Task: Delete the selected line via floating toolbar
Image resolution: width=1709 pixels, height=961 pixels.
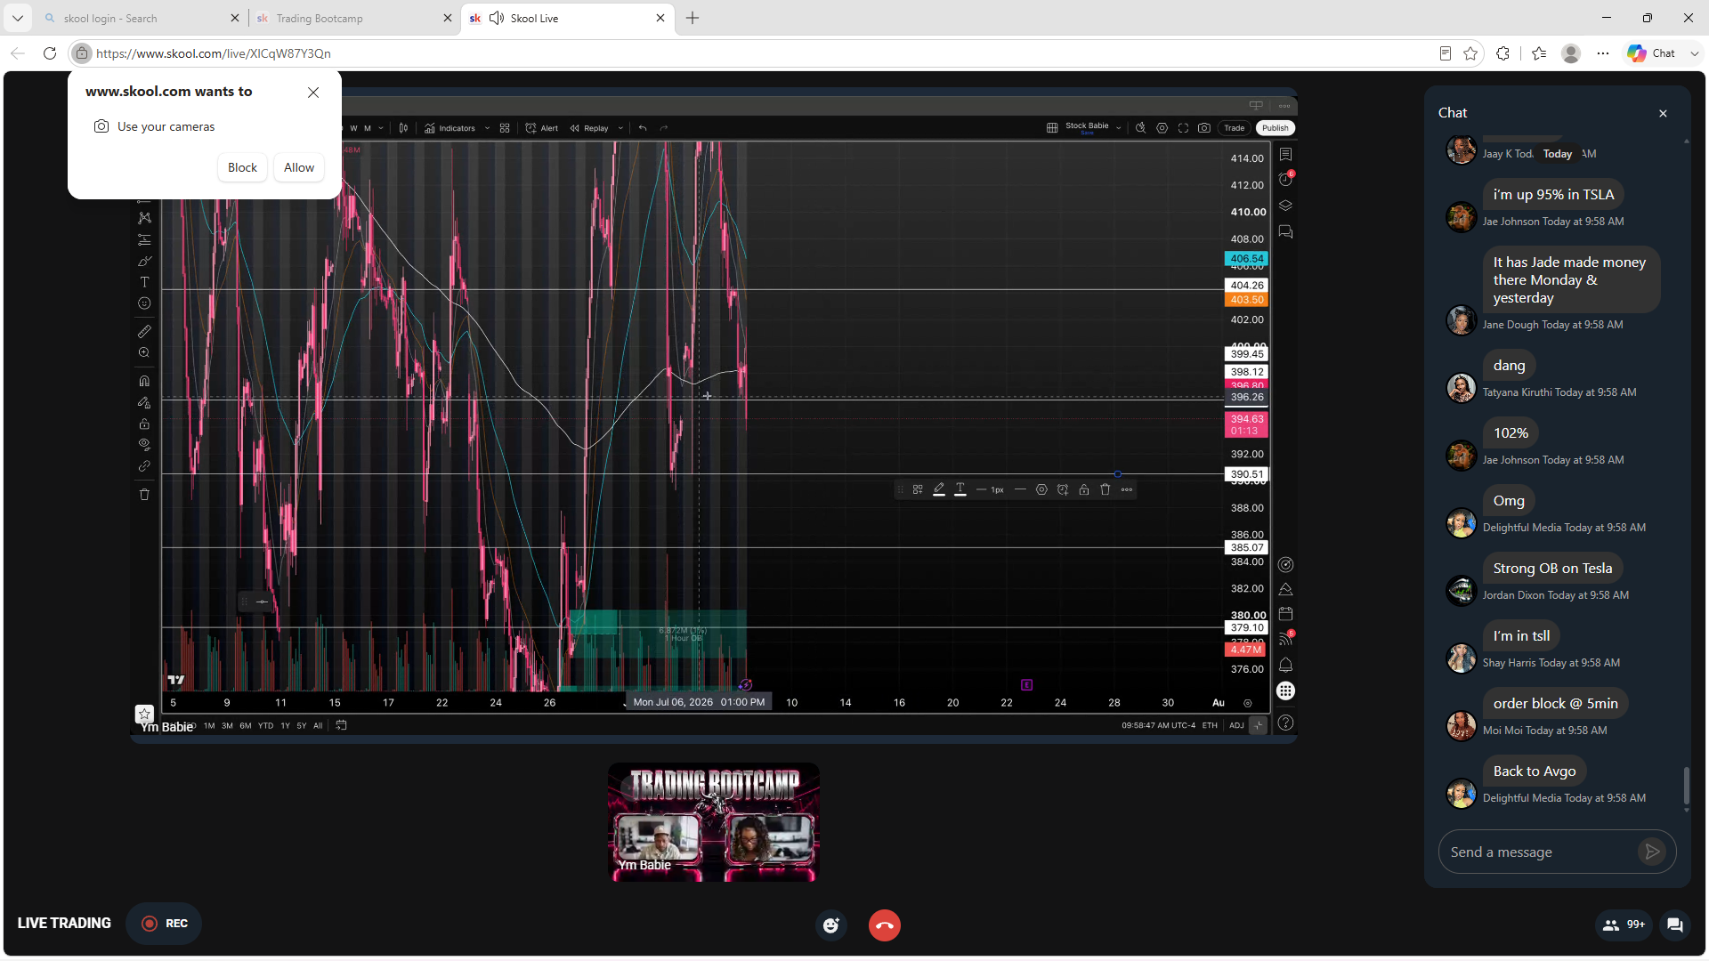Action: (x=1106, y=489)
